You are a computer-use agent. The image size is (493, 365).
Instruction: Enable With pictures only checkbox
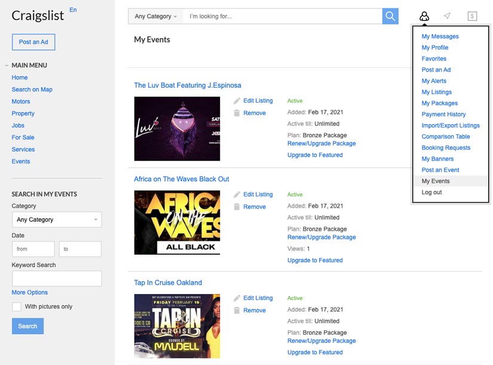pyautogui.click(x=17, y=307)
